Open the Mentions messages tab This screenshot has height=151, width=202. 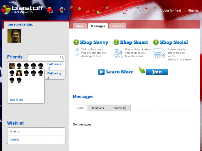tap(98, 108)
